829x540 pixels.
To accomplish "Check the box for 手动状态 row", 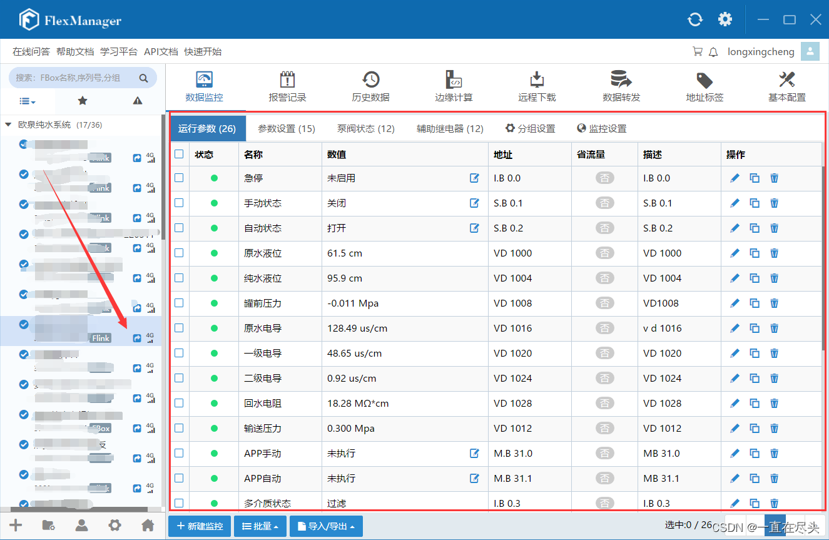I will (x=179, y=203).
